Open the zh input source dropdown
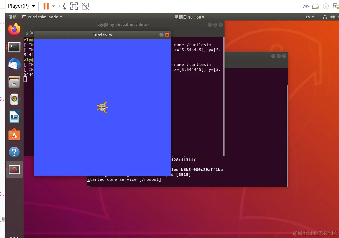Viewport: 339px width, 238px height. point(310,17)
